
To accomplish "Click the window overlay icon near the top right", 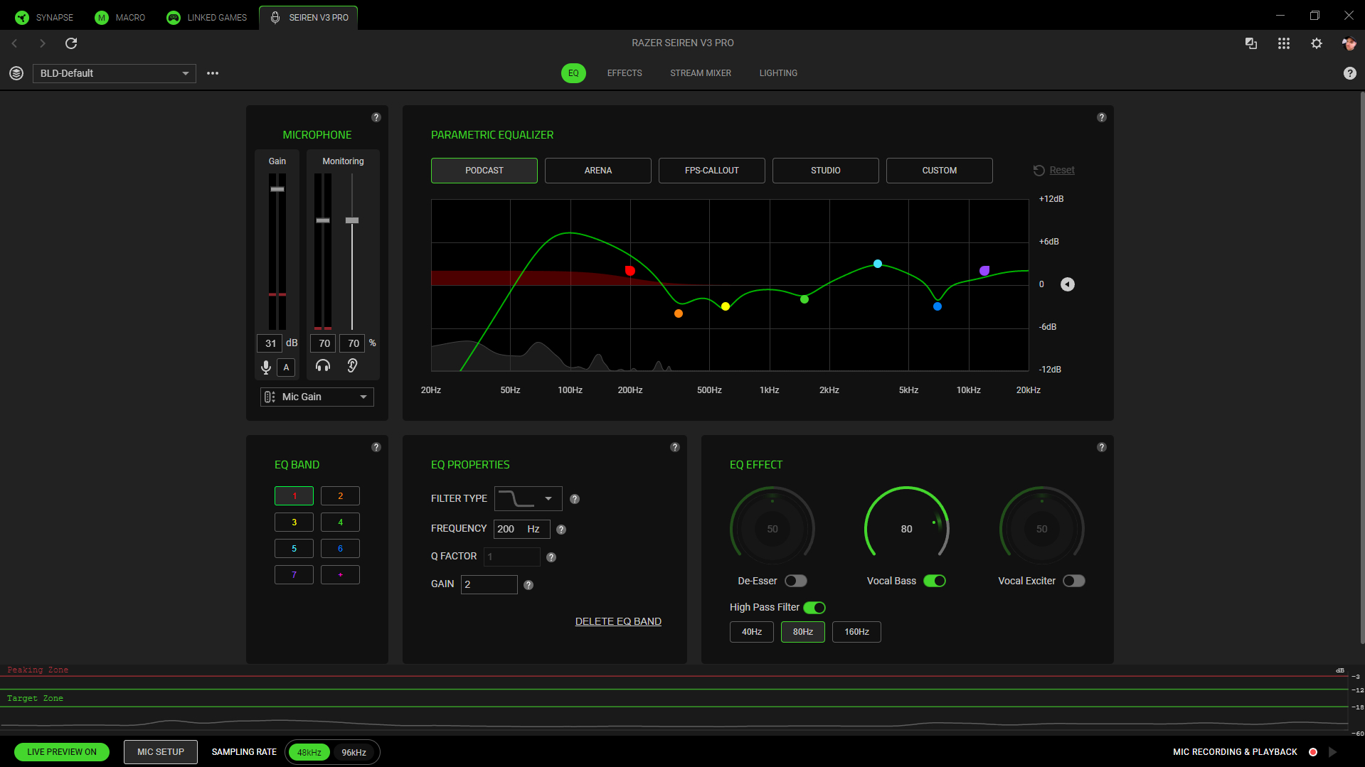I will (x=1251, y=43).
